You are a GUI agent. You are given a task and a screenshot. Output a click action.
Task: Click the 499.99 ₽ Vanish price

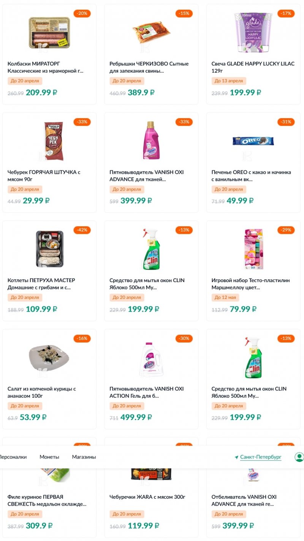(136, 417)
